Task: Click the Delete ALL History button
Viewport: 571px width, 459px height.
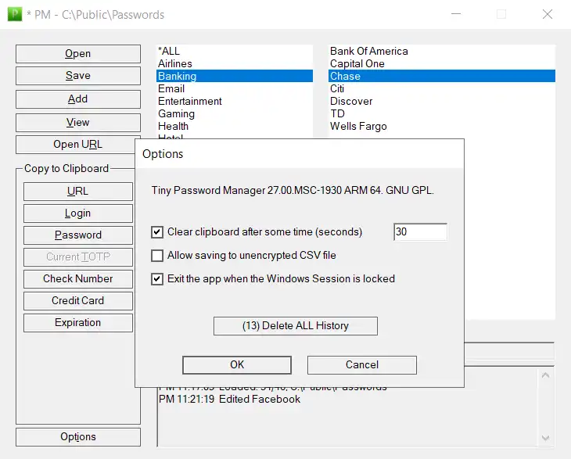Action: tap(296, 326)
